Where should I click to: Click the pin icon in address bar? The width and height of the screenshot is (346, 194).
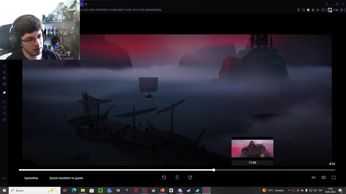point(298,10)
